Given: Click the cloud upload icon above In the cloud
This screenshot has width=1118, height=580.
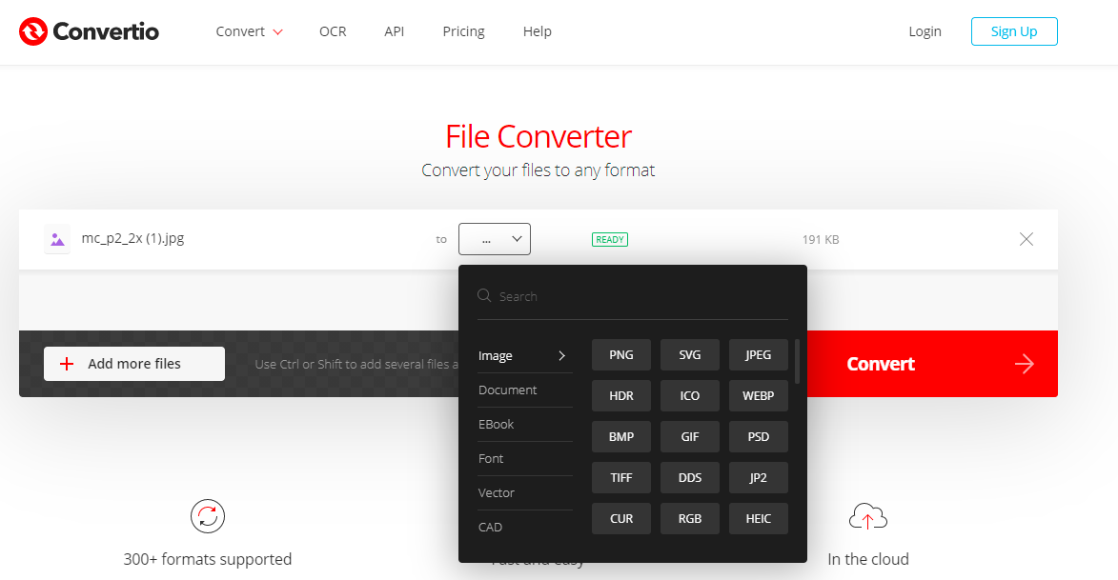Looking at the screenshot, I should 867,515.
